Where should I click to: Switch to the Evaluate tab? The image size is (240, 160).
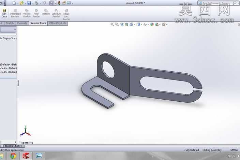[x=22, y=23]
